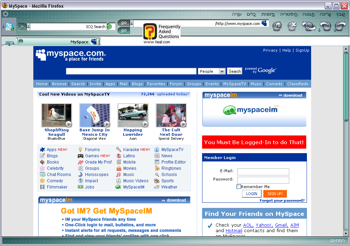
Task: Click the orange SIGN UP! button
Action: (275, 194)
